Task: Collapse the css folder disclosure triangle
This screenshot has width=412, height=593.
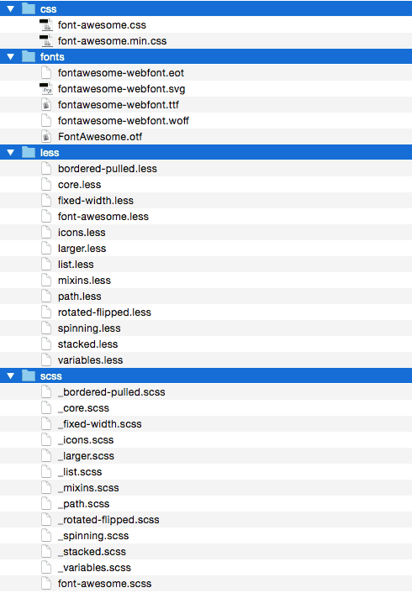Action: point(11,8)
